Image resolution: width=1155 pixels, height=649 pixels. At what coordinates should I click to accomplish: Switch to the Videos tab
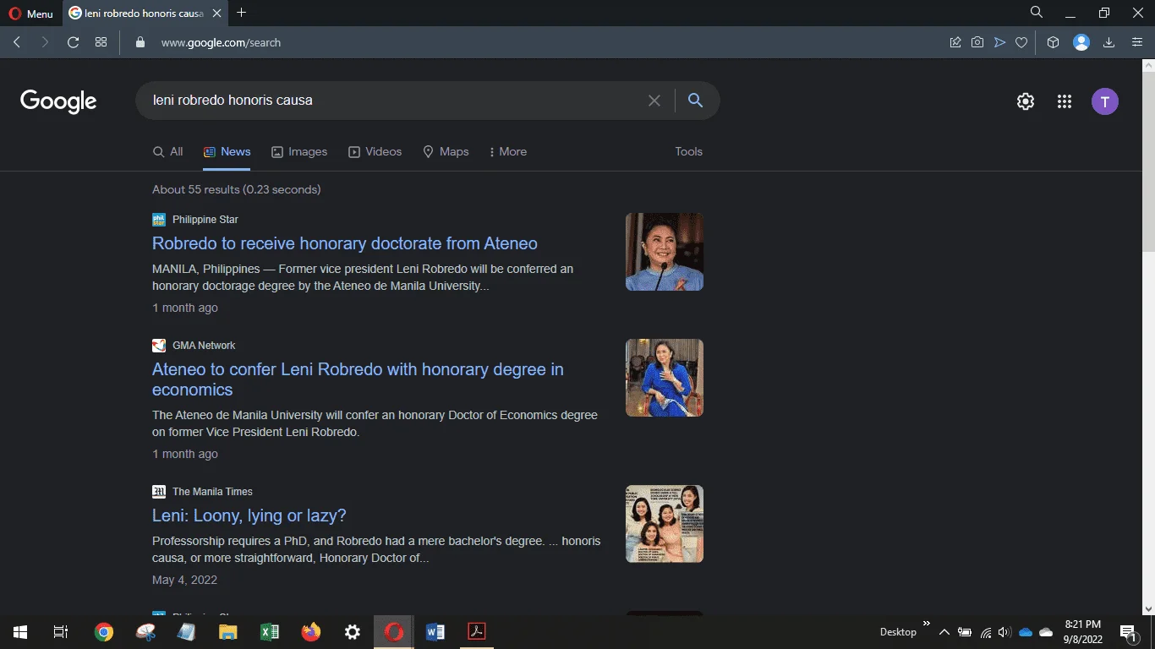(375, 151)
